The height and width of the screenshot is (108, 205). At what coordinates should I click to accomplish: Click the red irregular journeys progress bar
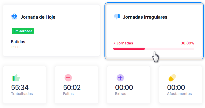[x=154, y=49]
